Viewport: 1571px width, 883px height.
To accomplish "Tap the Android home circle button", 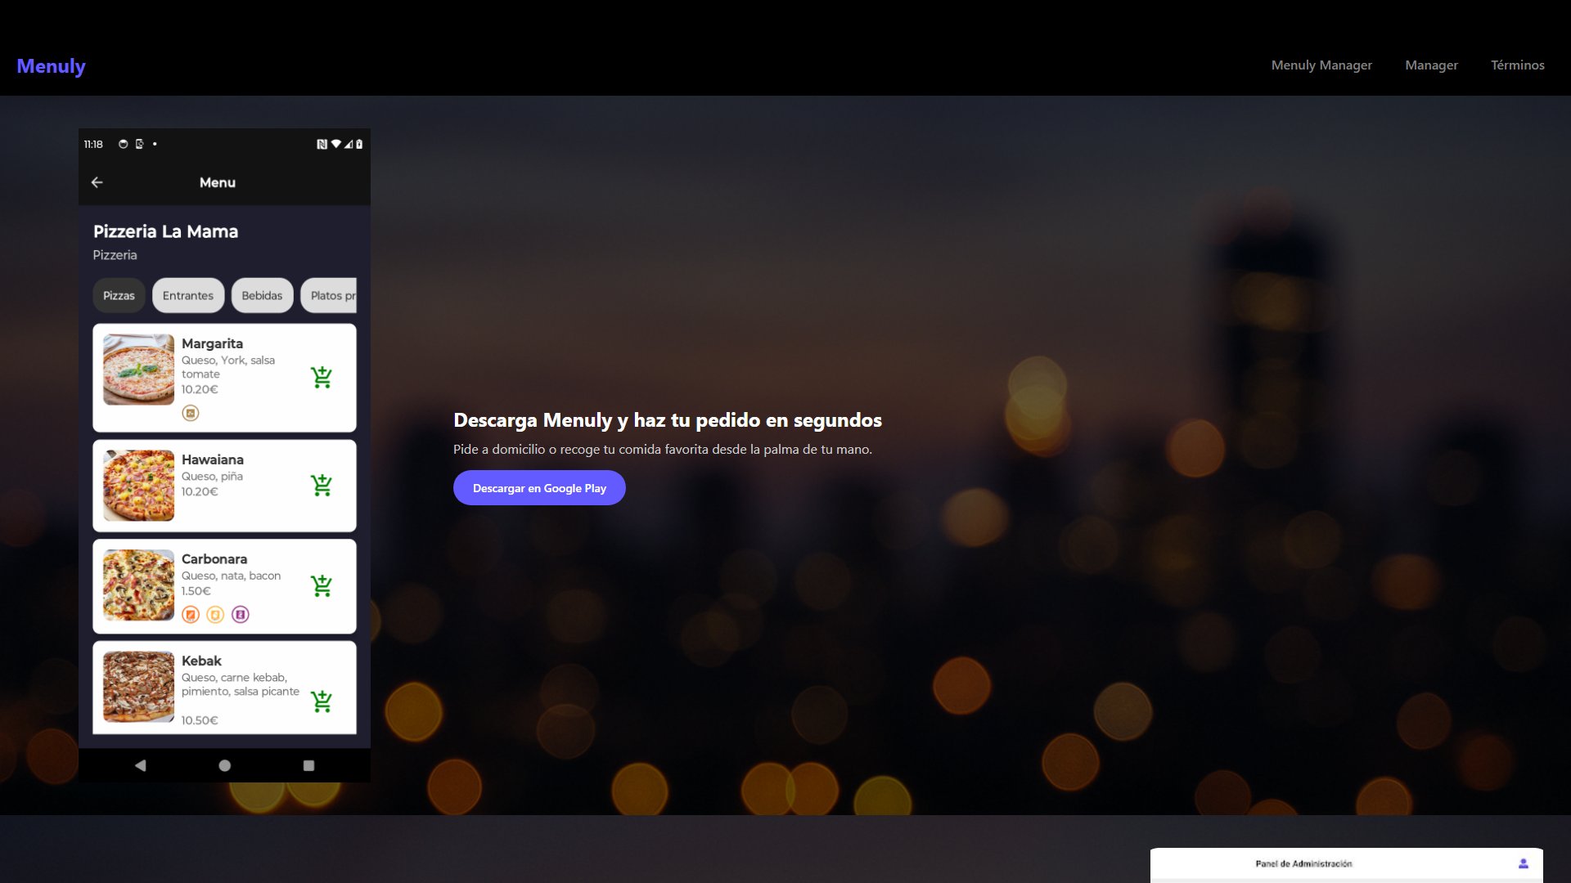I will tap(225, 765).
